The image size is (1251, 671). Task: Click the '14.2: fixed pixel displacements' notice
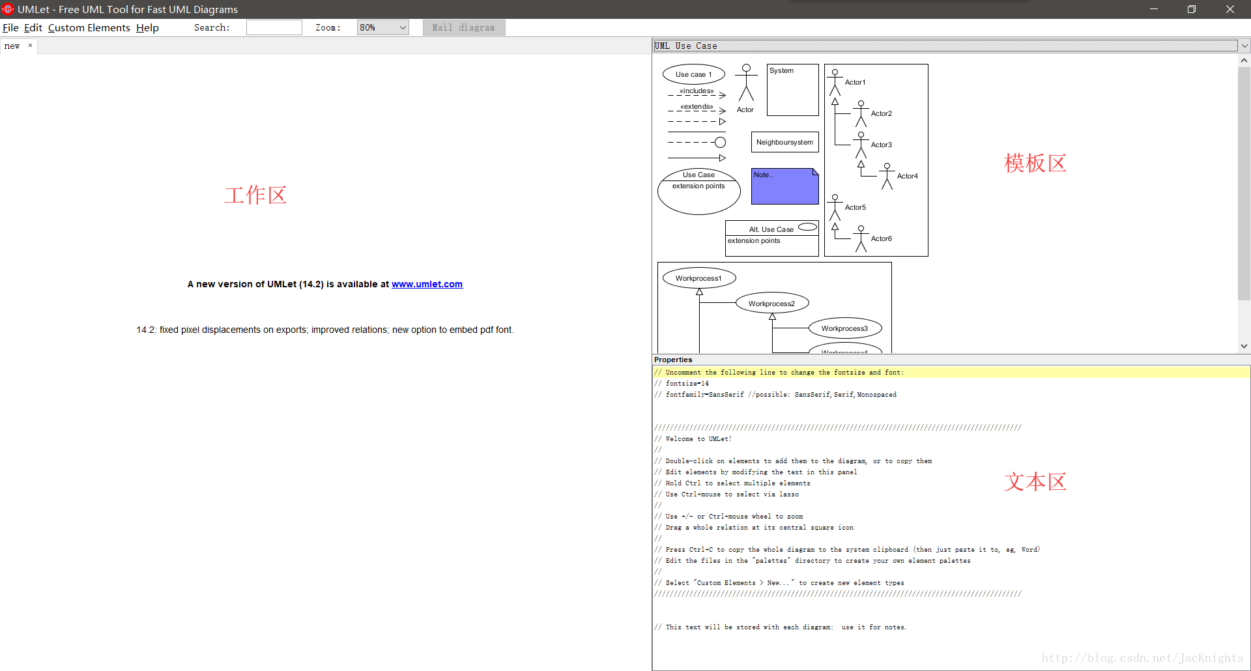pos(325,330)
